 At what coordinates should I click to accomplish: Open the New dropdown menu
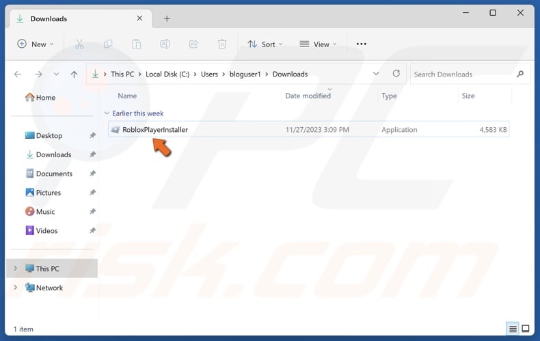coord(36,44)
